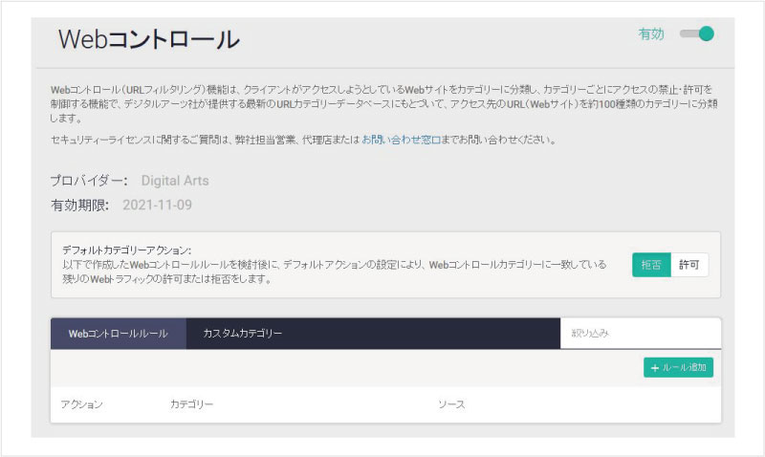Click the 有効期限 label
Screen dimensions: 765x457
tap(80, 205)
